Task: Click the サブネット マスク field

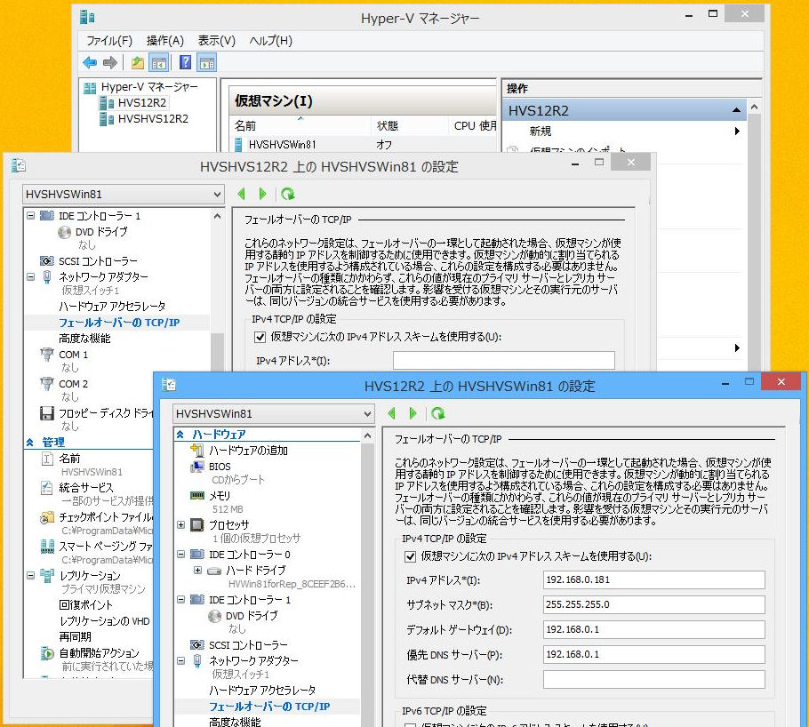Action: [653, 604]
